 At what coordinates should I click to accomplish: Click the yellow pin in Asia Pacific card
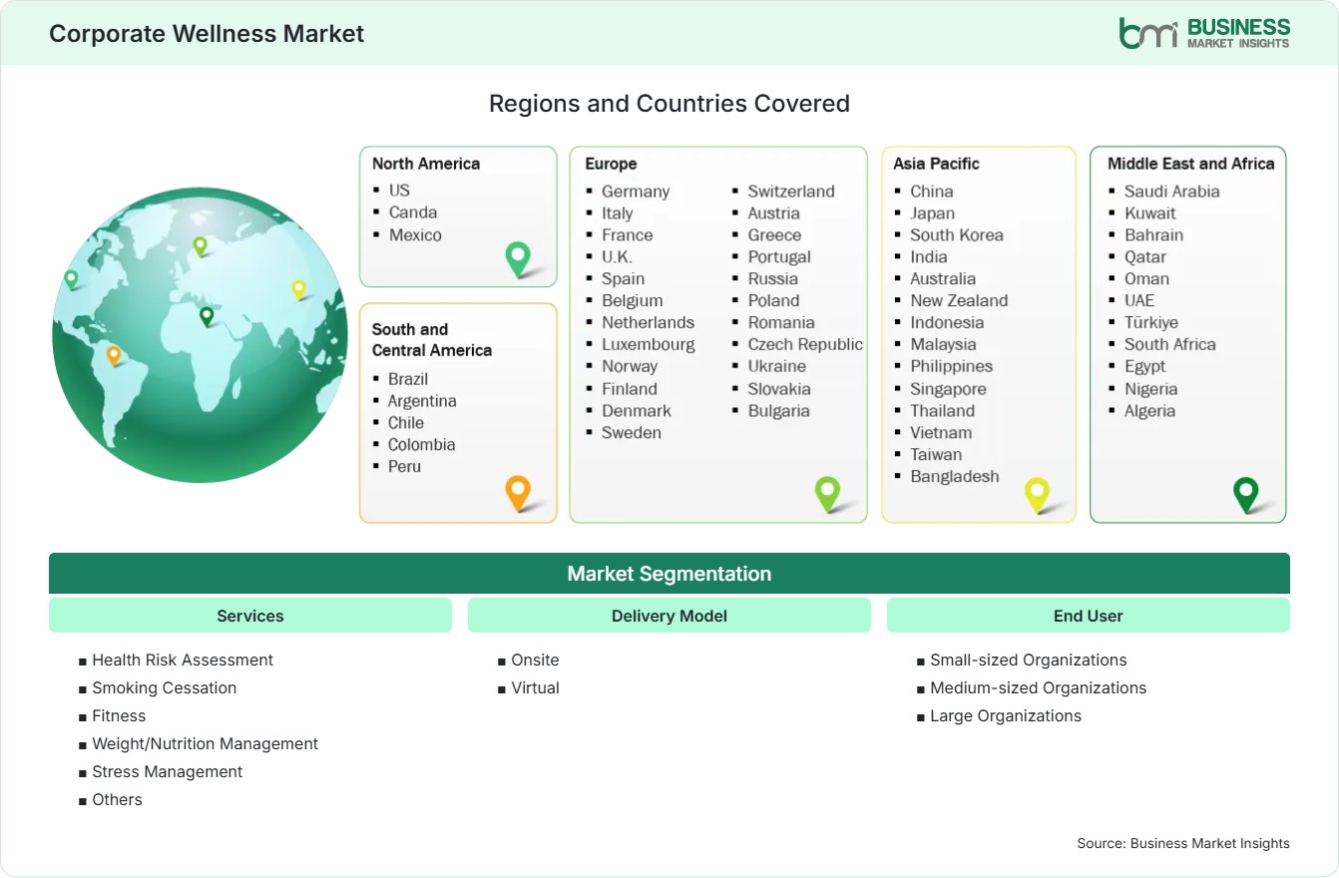click(1038, 495)
